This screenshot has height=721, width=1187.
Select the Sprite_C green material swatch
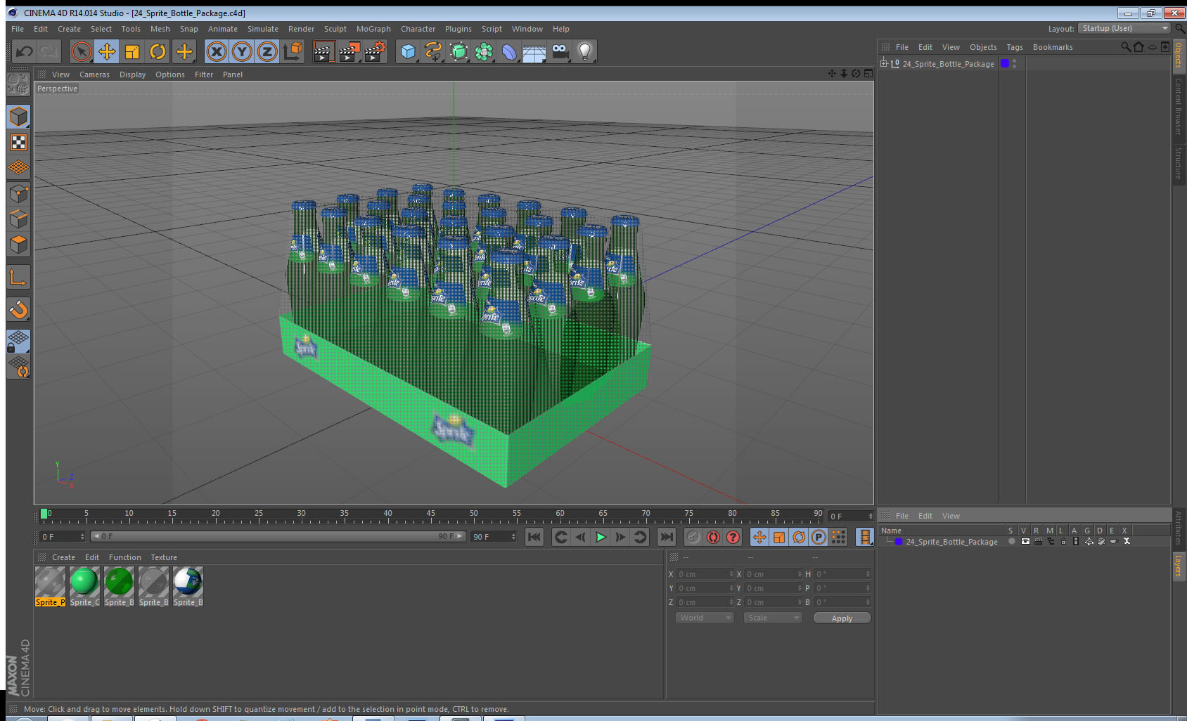coord(84,587)
